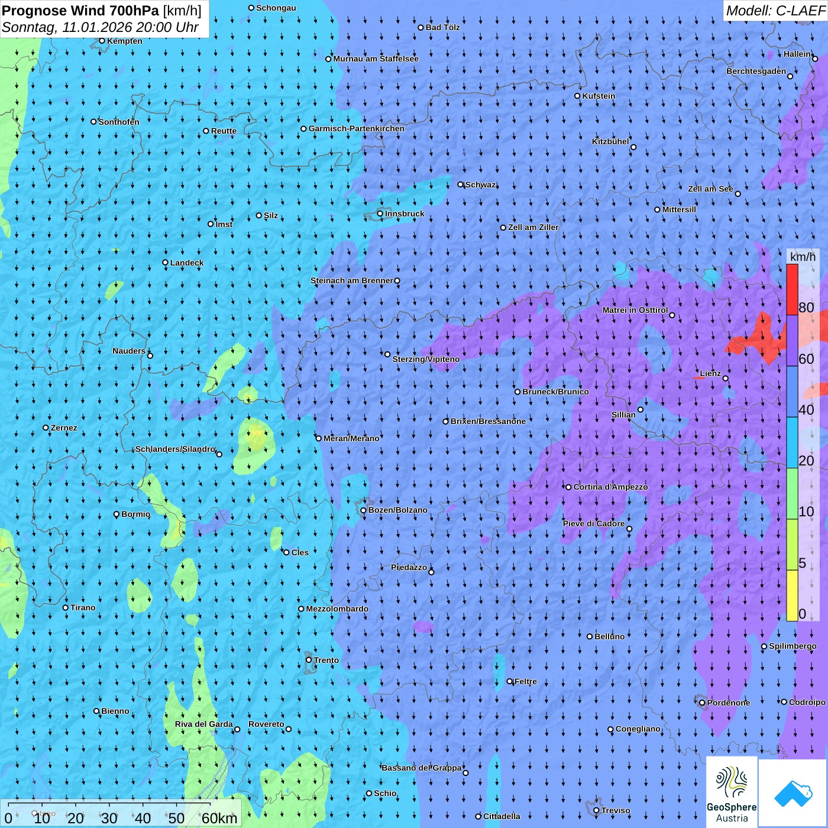Select the Sterzing/Vipiteno label
The width and height of the screenshot is (828, 828).
pos(426,359)
